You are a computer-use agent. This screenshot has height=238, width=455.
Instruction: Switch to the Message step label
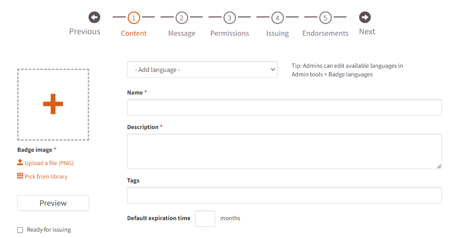(x=182, y=34)
